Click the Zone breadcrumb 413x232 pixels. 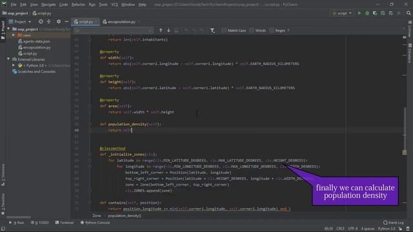97,216
